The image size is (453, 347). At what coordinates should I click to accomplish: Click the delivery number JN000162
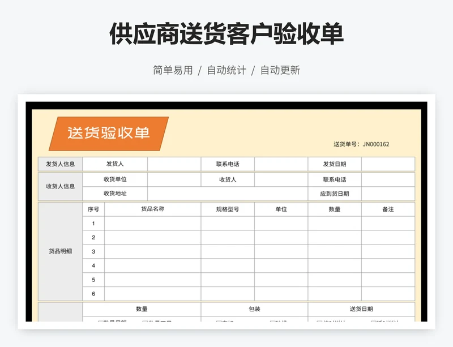[x=376, y=144]
